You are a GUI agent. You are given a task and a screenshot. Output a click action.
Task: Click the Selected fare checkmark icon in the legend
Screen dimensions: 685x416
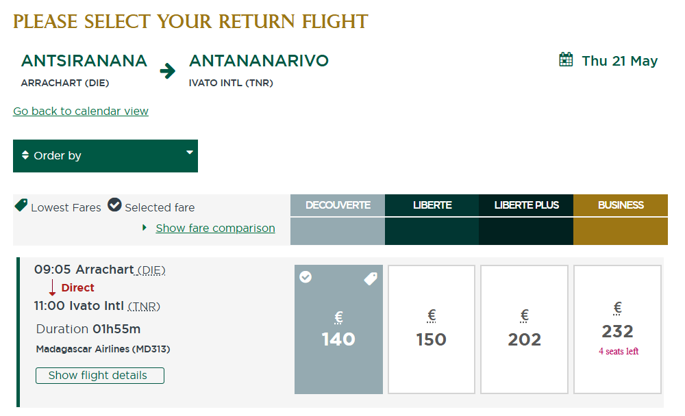114,205
